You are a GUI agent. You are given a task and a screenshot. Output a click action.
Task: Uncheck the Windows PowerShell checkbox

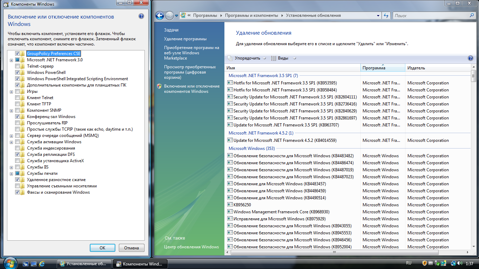[x=17, y=73]
